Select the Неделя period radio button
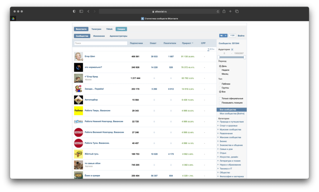Image resolution: width=319 pixels, height=192 pixels. point(220,70)
